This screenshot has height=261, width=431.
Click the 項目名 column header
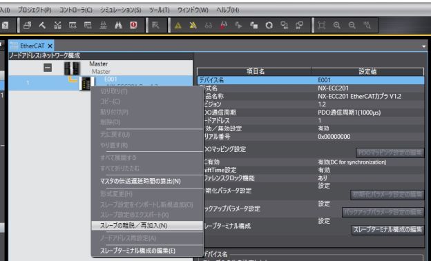click(255, 72)
